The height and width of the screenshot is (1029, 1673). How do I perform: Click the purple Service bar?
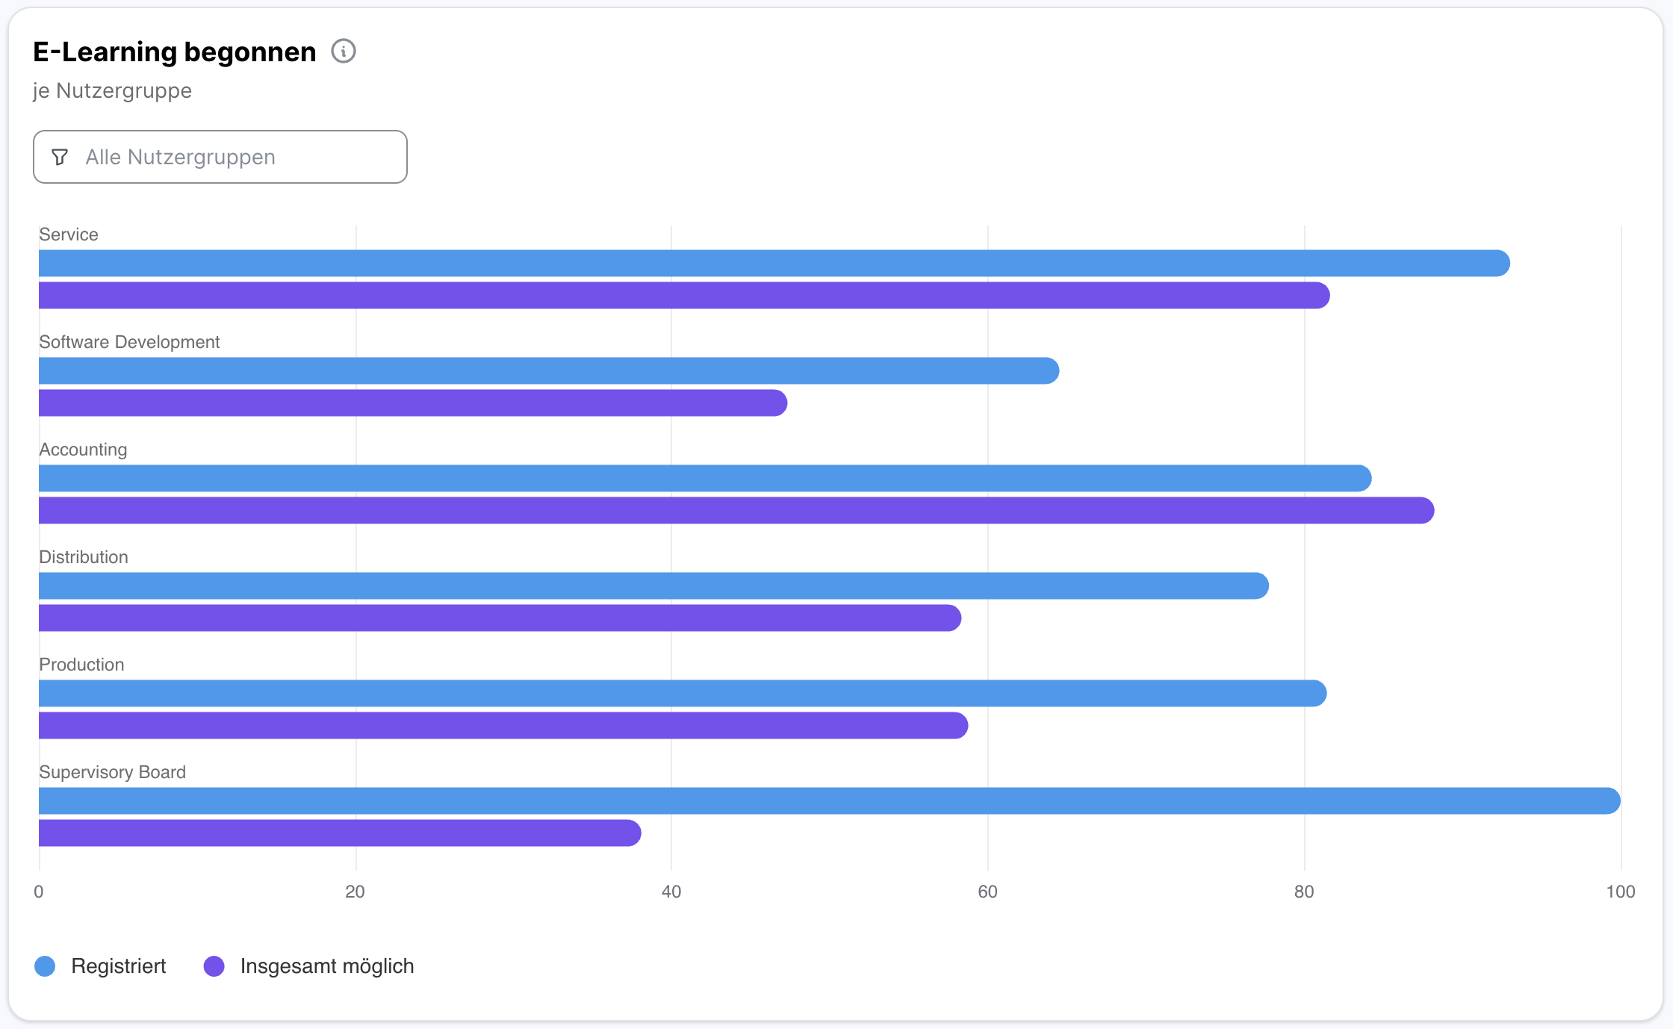(683, 296)
